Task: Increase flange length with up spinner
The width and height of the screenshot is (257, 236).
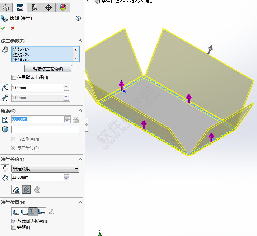Action: 66,176
